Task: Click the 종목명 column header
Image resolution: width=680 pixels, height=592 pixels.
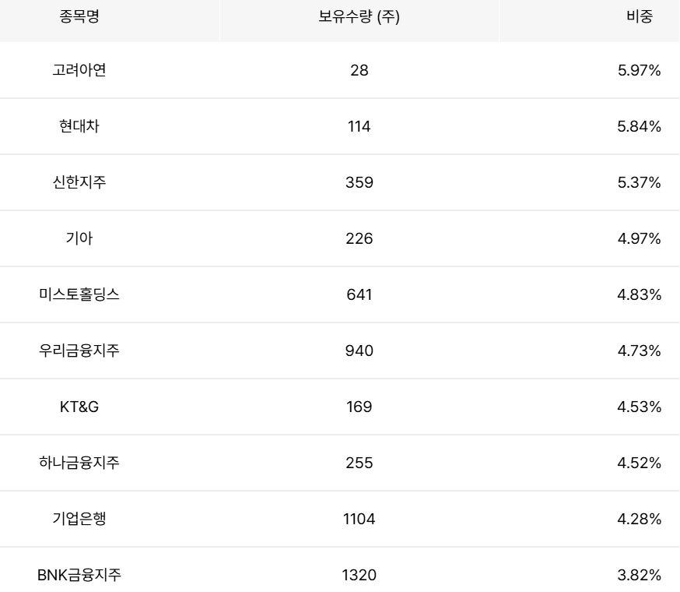Action: click(79, 16)
